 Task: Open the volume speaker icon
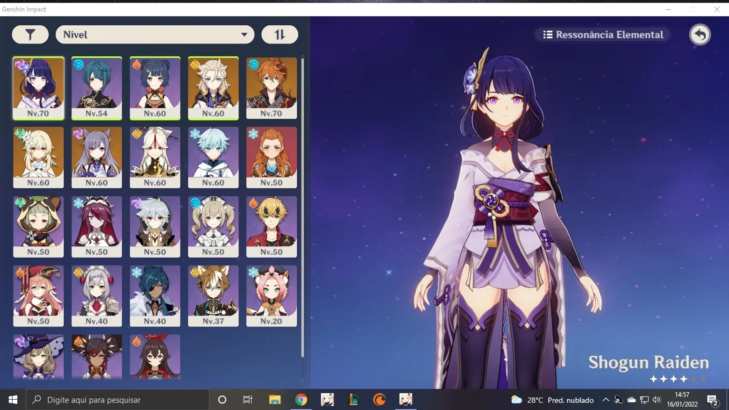pyautogui.click(x=657, y=400)
